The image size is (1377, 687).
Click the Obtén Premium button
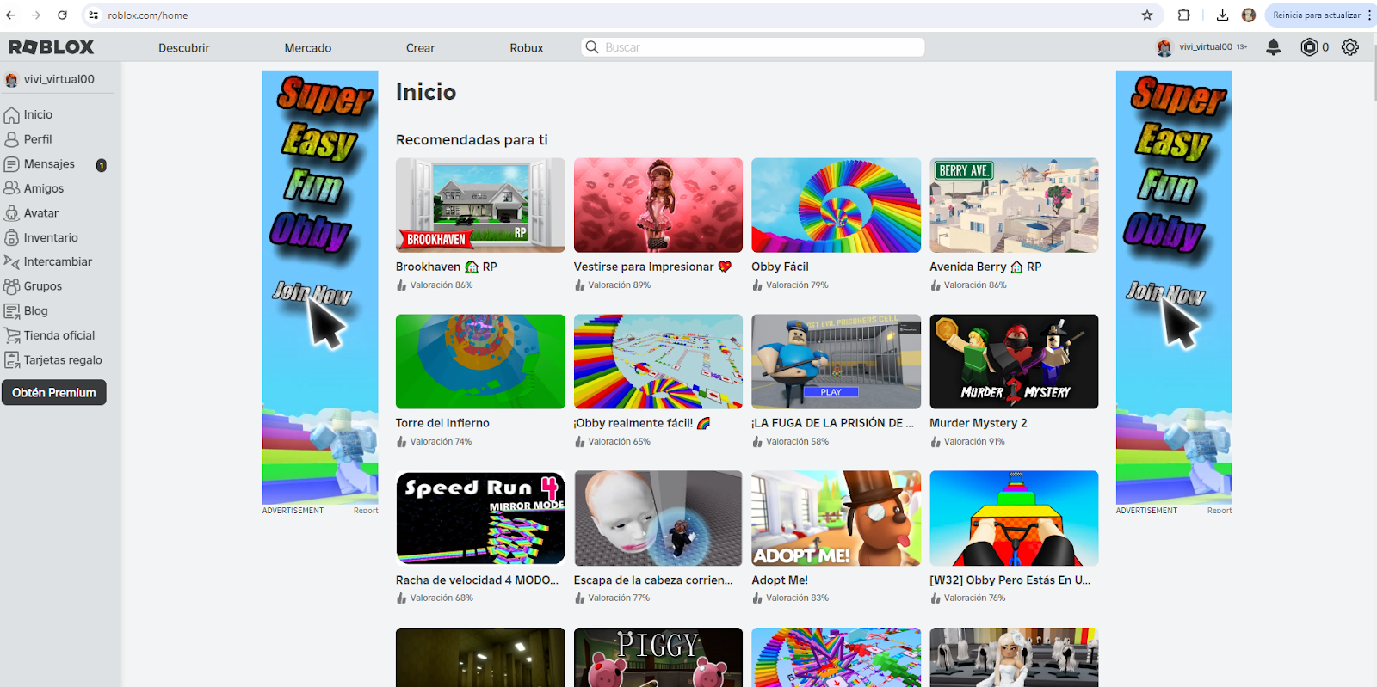[x=54, y=392]
